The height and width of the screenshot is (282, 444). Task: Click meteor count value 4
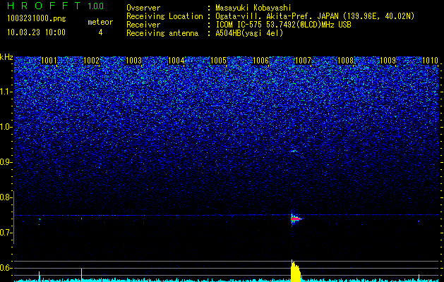pyautogui.click(x=100, y=32)
